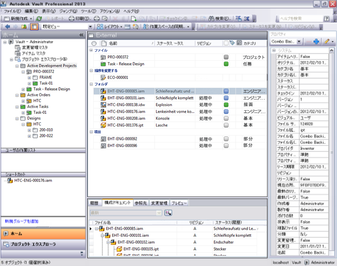This screenshot has height=266, width=337.
Task: Click the configure buttons chevron below navigation pane
Action: (81, 254)
